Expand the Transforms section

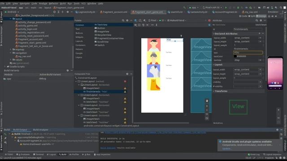213,91
